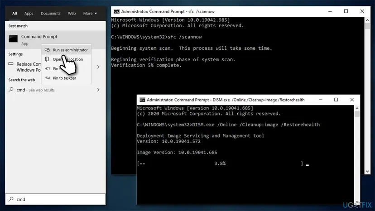Expand the More dropdown in search
Viewport: 375px width, 211px height.
coord(90,14)
